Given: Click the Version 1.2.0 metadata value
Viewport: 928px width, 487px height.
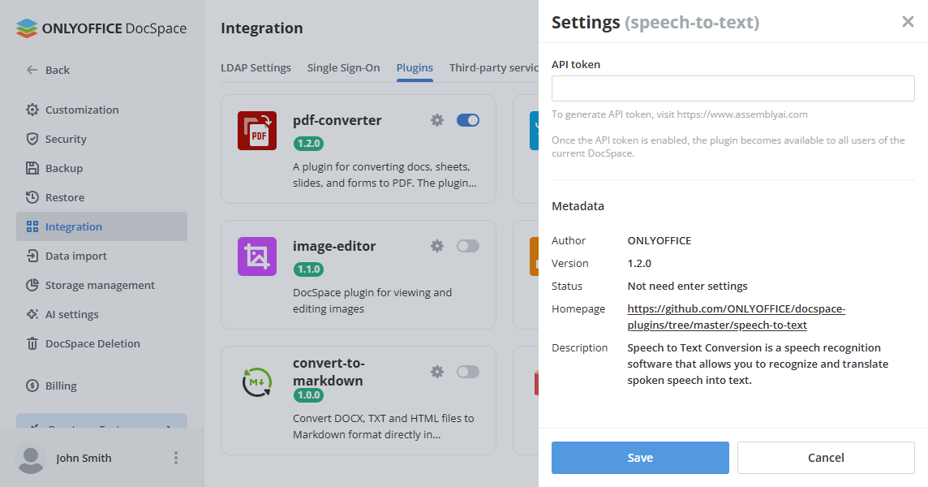Looking at the screenshot, I should pyautogui.click(x=639, y=263).
